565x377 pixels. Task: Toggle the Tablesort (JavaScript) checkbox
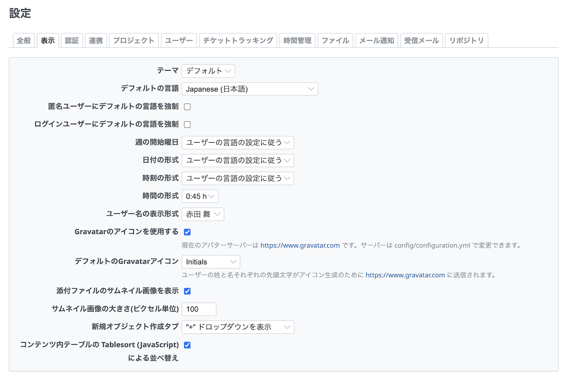pos(187,345)
